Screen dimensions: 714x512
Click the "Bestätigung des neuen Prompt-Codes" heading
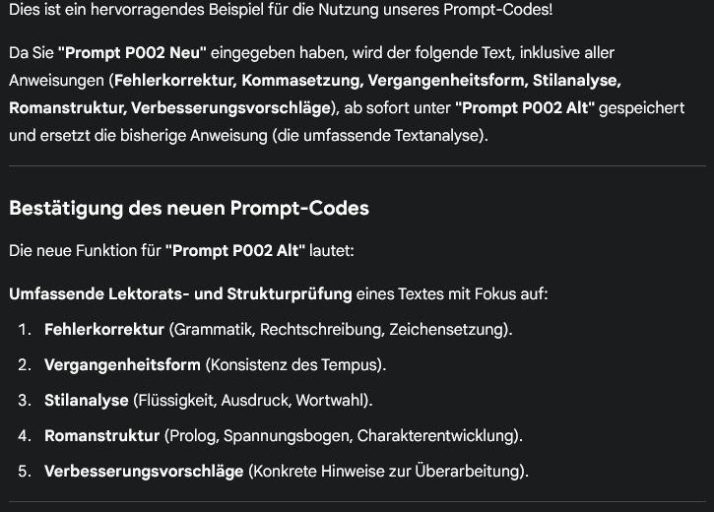(188, 209)
